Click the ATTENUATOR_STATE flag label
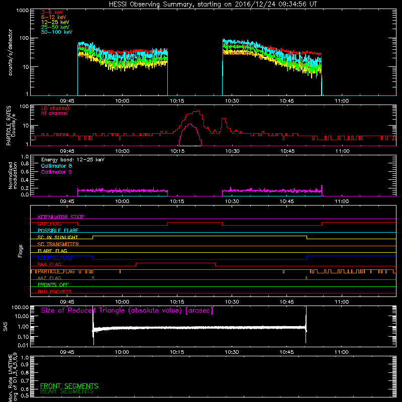Screen dimensions: 402x402 [x=61, y=217]
